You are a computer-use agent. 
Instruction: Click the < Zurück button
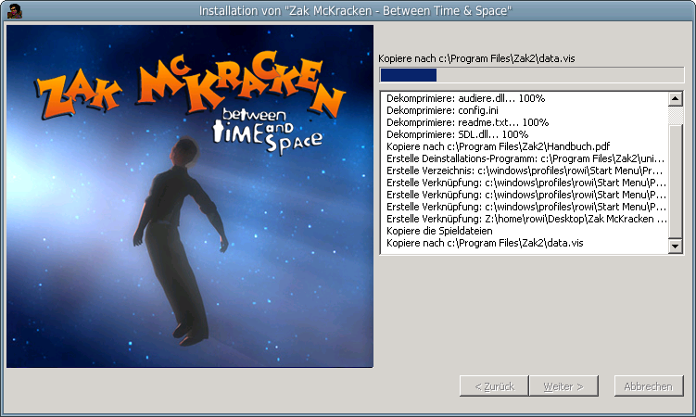pyautogui.click(x=494, y=385)
